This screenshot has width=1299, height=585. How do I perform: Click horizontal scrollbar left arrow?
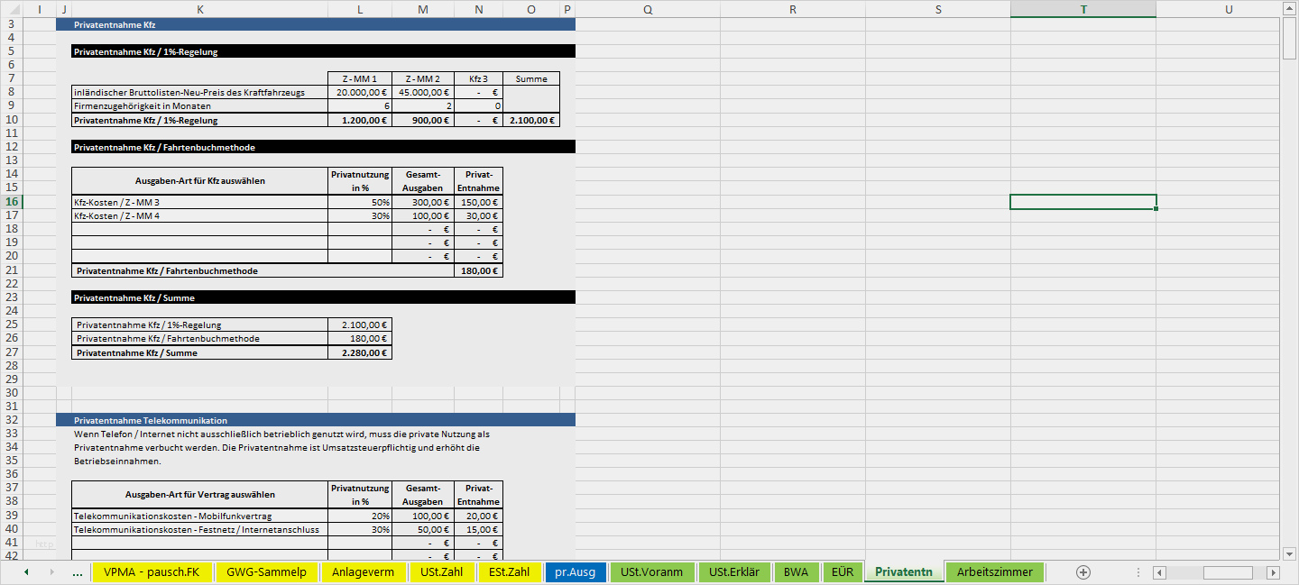tap(1159, 572)
